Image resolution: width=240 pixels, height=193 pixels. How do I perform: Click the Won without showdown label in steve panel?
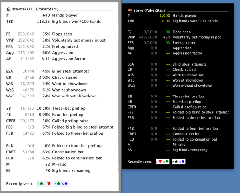click(x=192, y=86)
